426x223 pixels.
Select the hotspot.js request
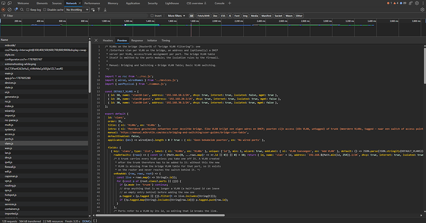[44, 195]
